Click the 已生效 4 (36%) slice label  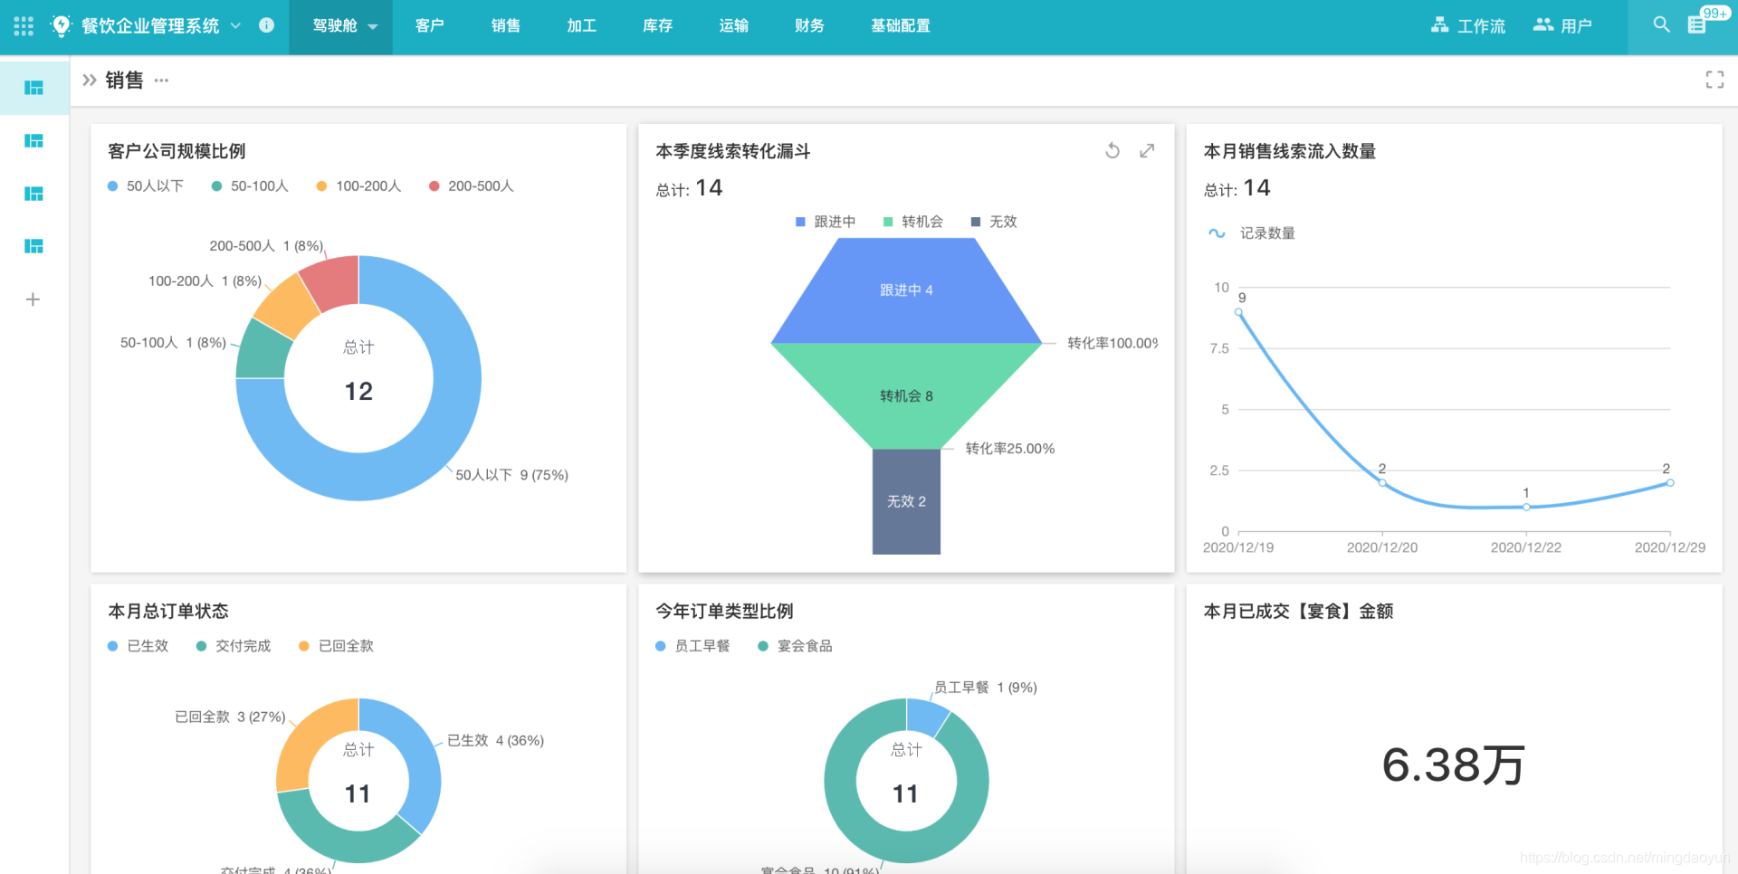coord(495,740)
